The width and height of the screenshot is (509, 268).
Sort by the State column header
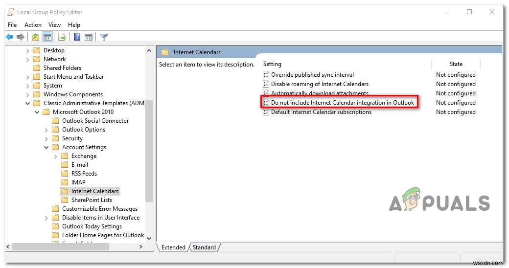[x=456, y=64]
